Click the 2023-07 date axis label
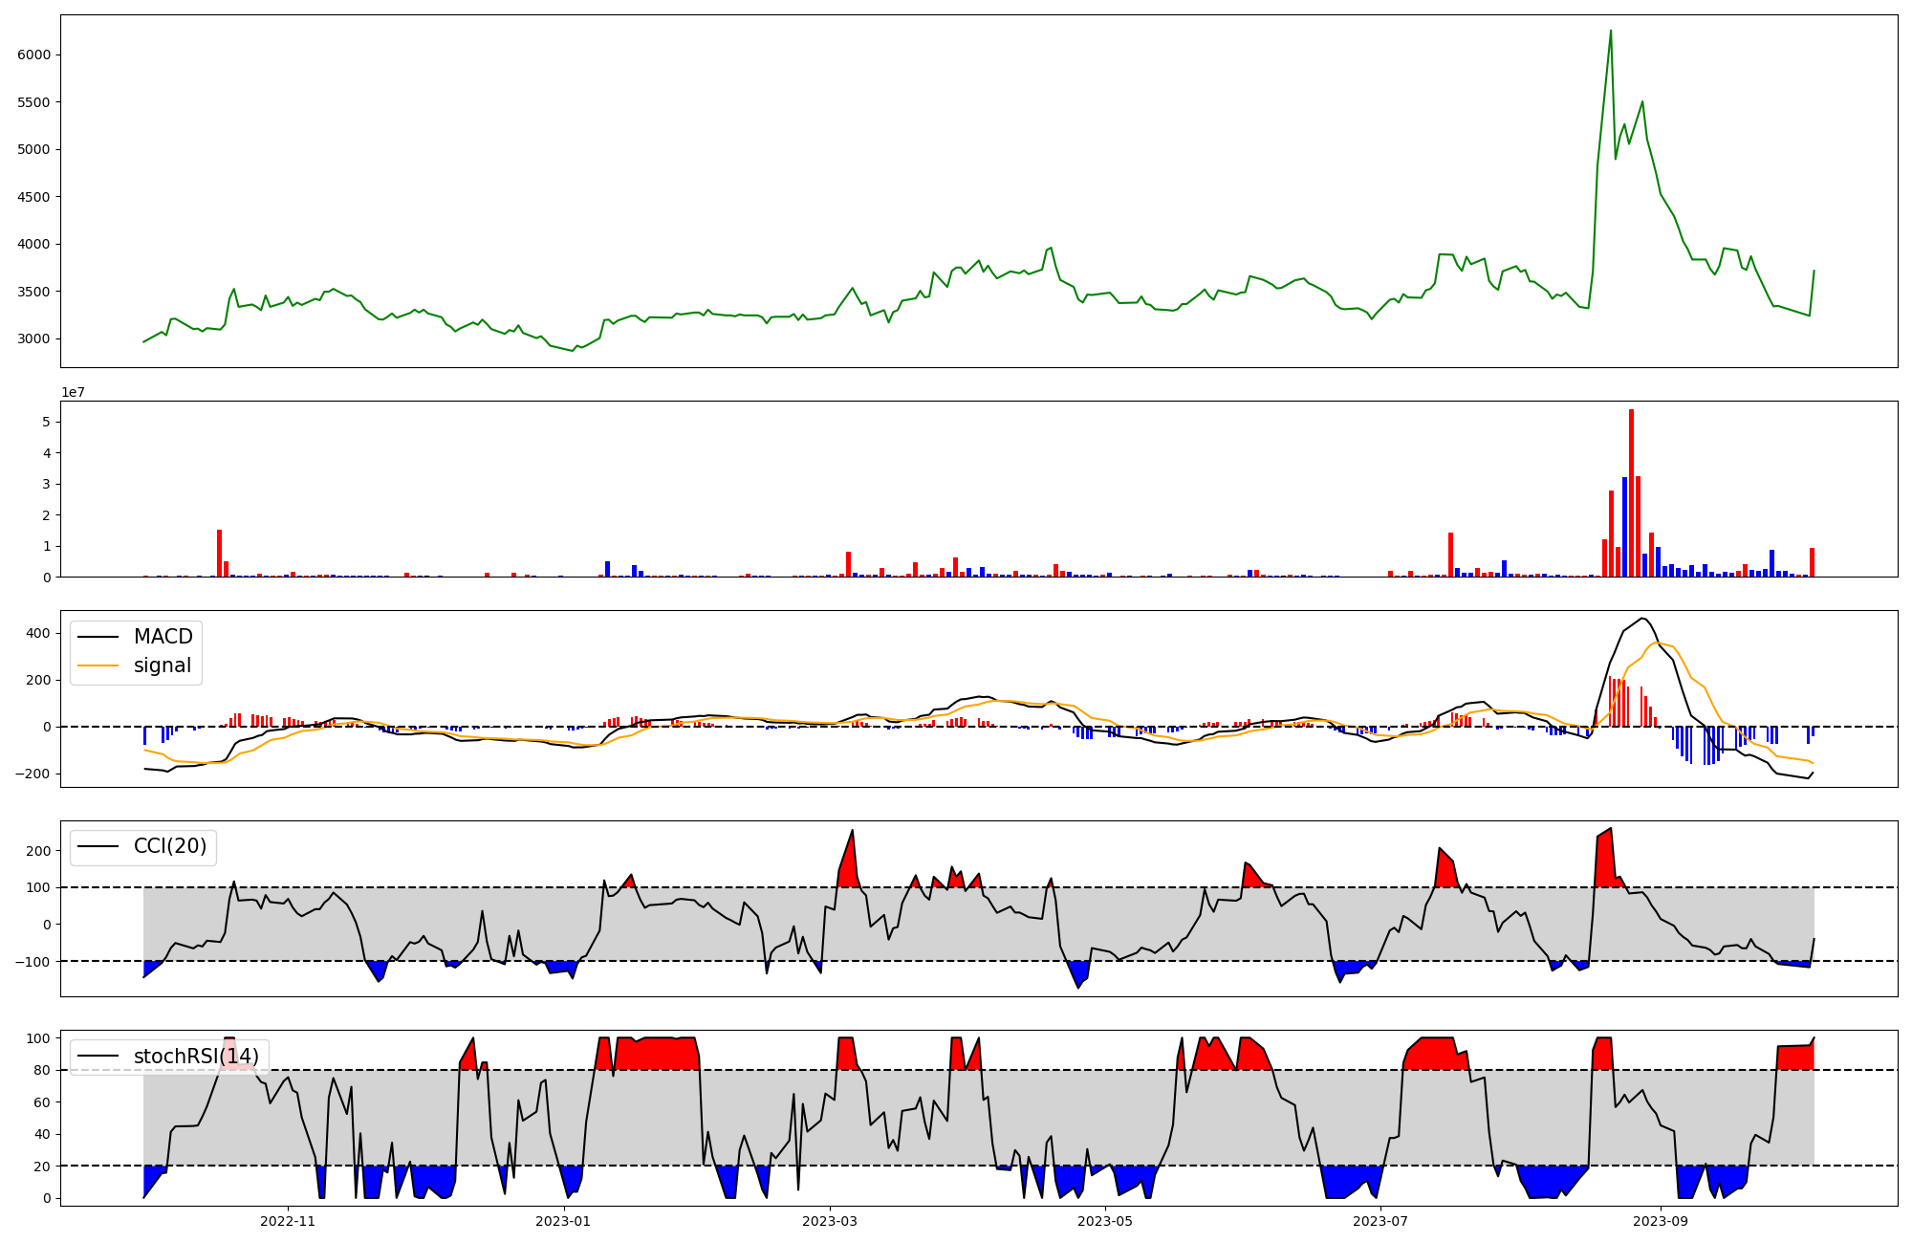 tap(1380, 1221)
